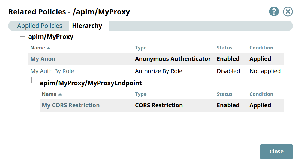The height and width of the screenshot is (167, 301).
Task: Click the Close button
Action: coord(276,152)
